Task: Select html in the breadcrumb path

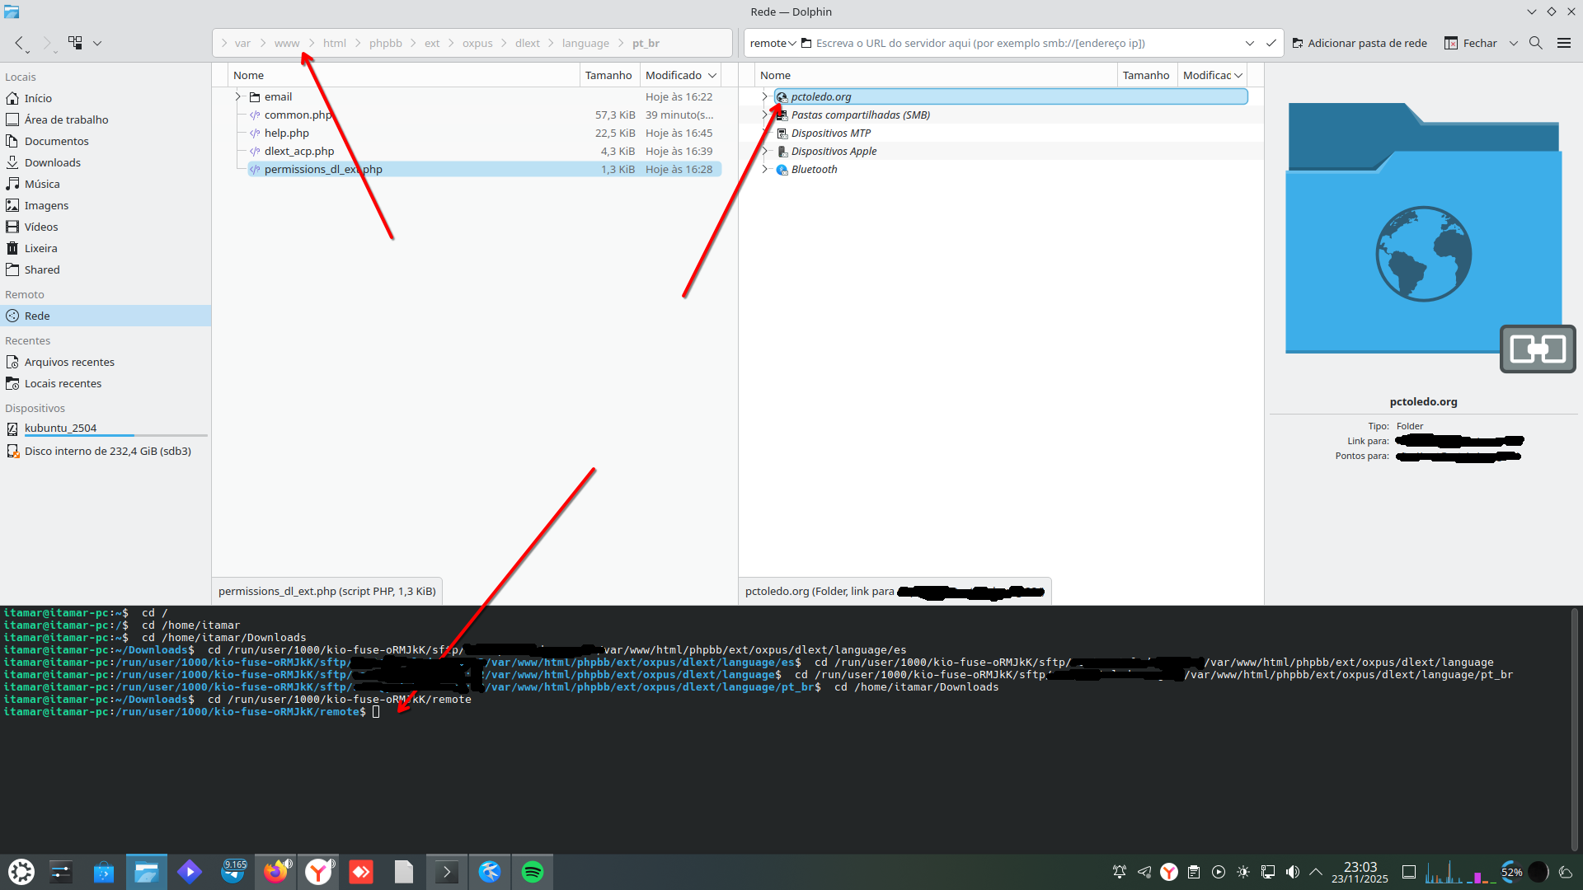Action: point(334,43)
